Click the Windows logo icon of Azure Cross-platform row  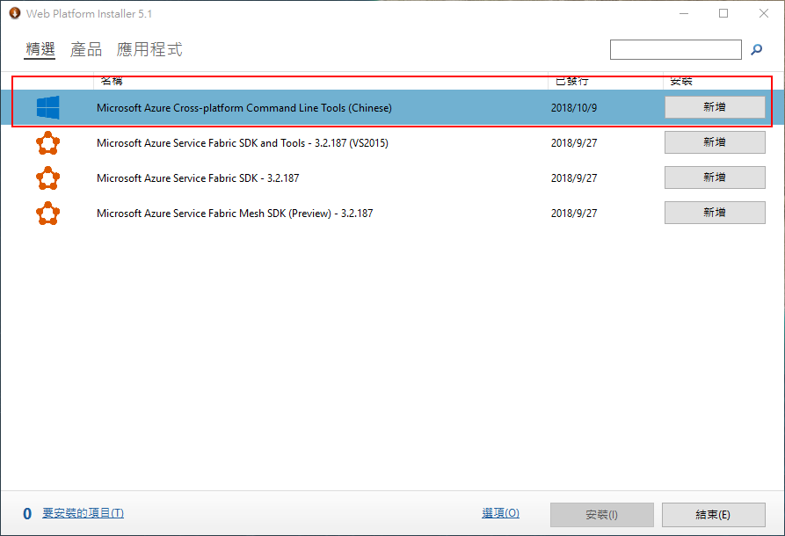click(48, 107)
